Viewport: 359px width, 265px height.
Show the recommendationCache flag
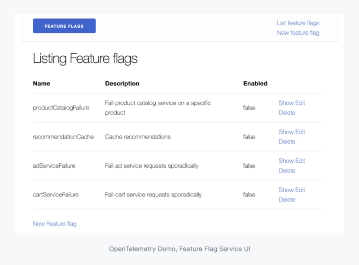point(286,132)
